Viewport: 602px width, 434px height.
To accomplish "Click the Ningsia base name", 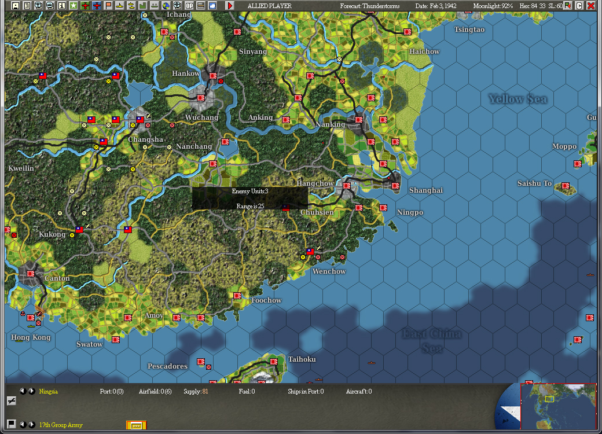I will click(49, 391).
